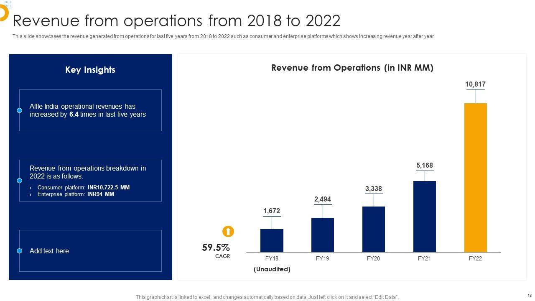Select the chart title 'Revenue from Operations (in INR MM)'

coord(352,68)
